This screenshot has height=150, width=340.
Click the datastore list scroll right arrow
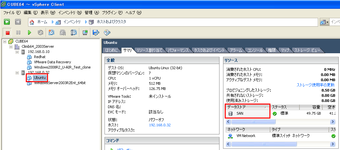pos(332,122)
